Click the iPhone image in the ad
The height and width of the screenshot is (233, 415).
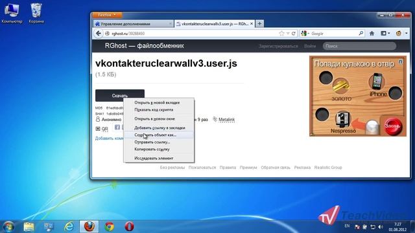377,82
